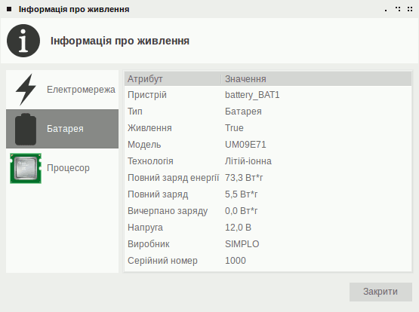Click the window menu square icon in title bar

(x=9, y=9)
